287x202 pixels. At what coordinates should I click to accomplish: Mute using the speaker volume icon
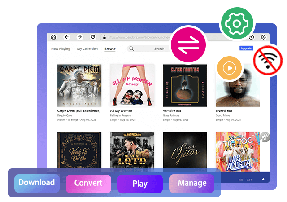click(264, 179)
